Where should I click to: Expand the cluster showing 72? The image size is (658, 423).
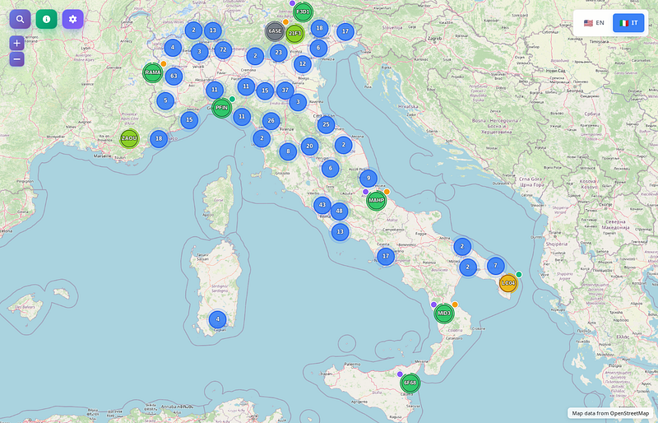(x=222, y=49)
